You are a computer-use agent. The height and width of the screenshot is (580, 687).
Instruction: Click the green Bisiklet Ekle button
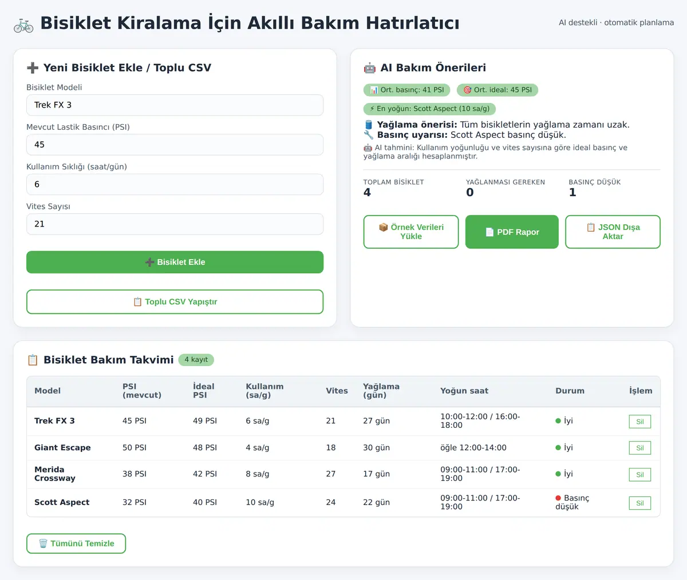tap(175, 262)
